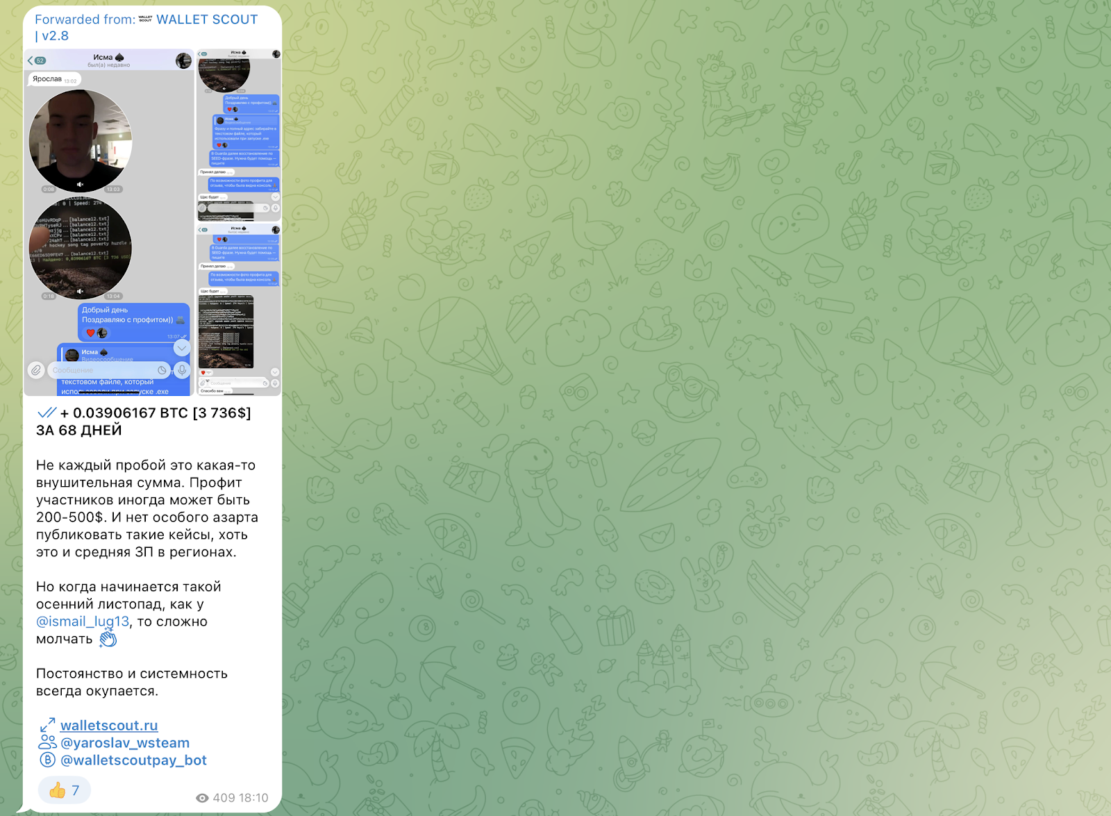
Task: Open the large chat screenshot with video messages
Action: pyautogui.click(x=109, y=222)
